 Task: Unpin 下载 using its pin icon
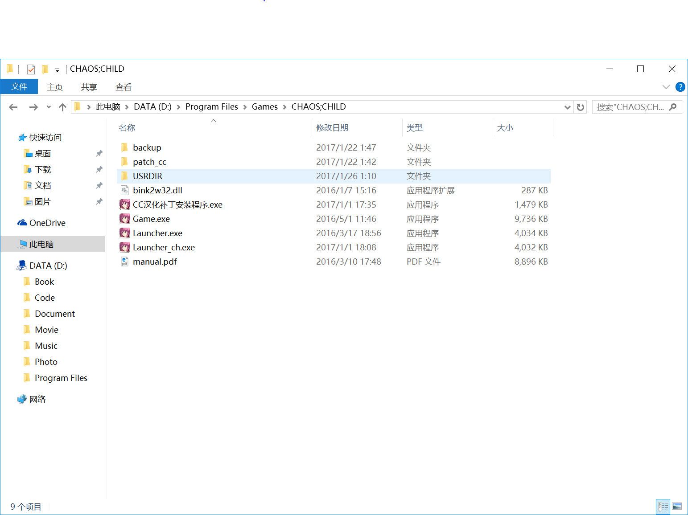(x=99, y=170)
